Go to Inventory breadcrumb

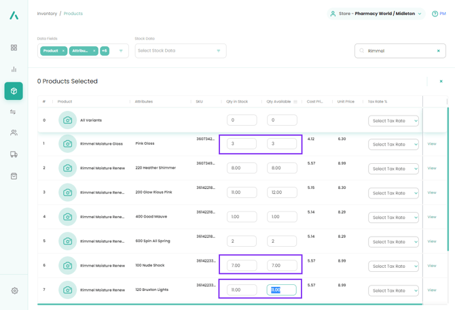click(47, 14)
